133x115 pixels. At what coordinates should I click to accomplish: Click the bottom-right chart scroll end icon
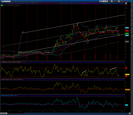pos(130,113)
